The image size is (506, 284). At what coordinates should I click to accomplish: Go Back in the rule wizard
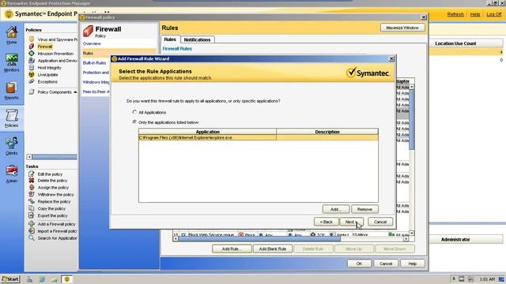(x=327, y=222)
